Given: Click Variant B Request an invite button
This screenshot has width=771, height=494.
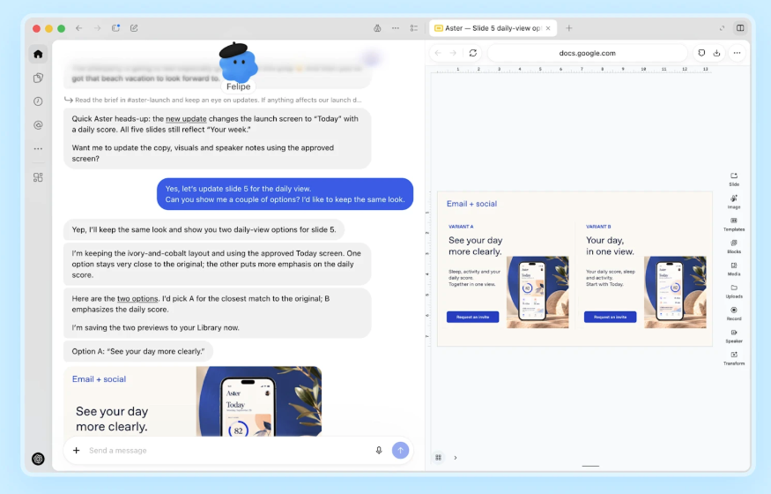Looking at the screenshot, I should pyautogui.click(x=611, y=317).
